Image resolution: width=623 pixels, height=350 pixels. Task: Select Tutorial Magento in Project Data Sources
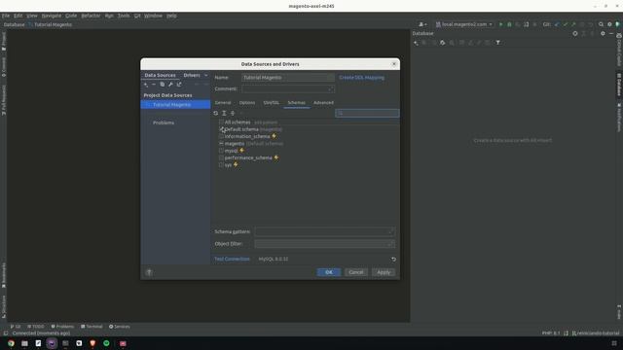click(x=175, y=105)
